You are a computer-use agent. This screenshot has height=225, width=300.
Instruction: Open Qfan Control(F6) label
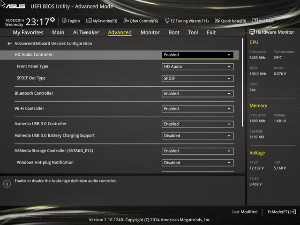click(x=144, y=21)
